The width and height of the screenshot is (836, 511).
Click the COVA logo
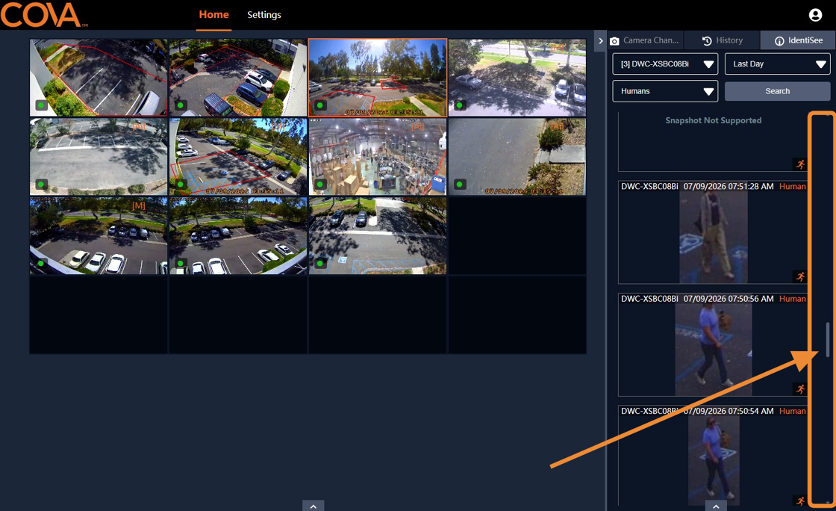[x=43, y=14]
